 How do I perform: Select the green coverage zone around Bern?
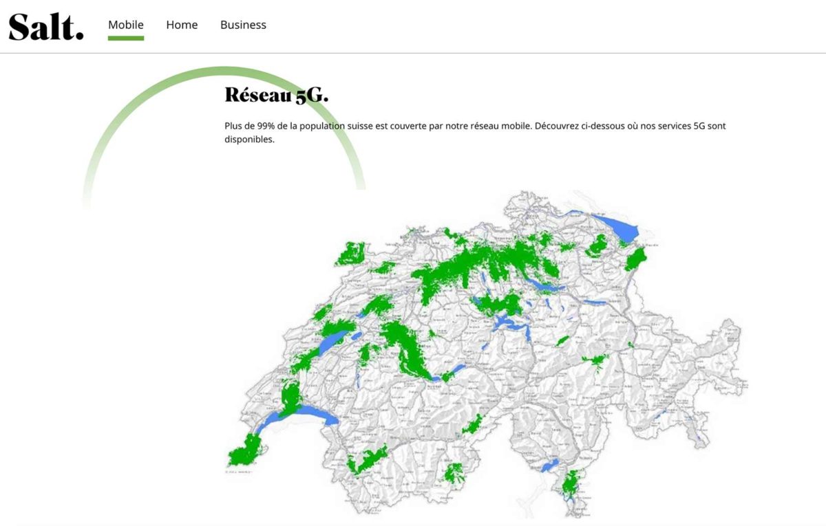(406, 351)
